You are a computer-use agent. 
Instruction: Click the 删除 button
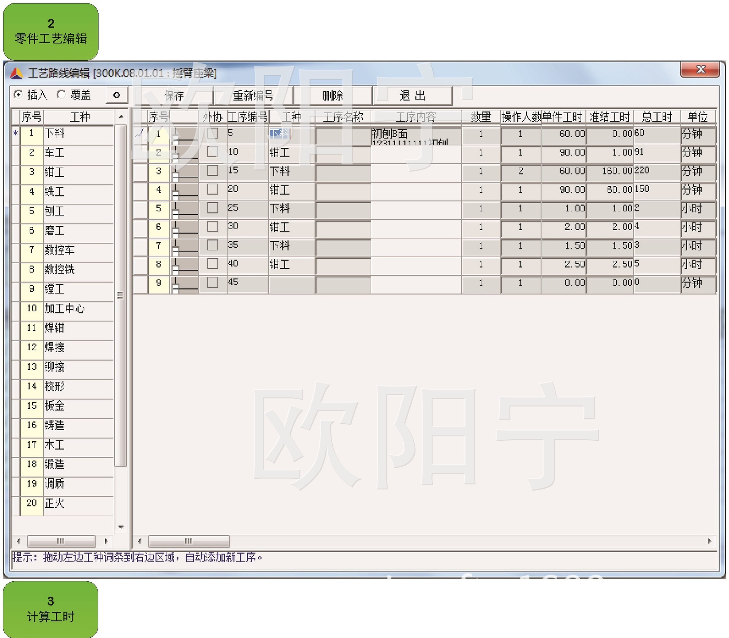pos(333,95)
